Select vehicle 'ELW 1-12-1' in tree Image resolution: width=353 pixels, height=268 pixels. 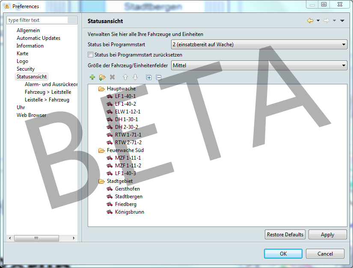[128, 112]
